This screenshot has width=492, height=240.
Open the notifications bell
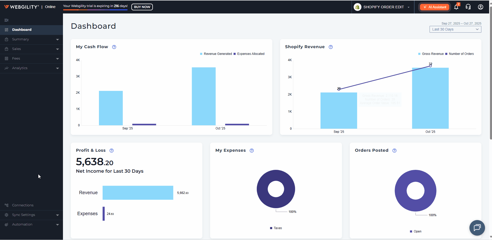[456, 7]
